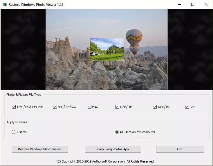The image size is (213, 166).
Task: Minimize the Restore Windows Photo Viewer window
Action: (180, 4)
